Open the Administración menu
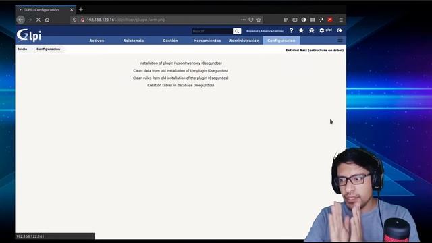The width and height of the screenshot is (432, 243). 244,40
